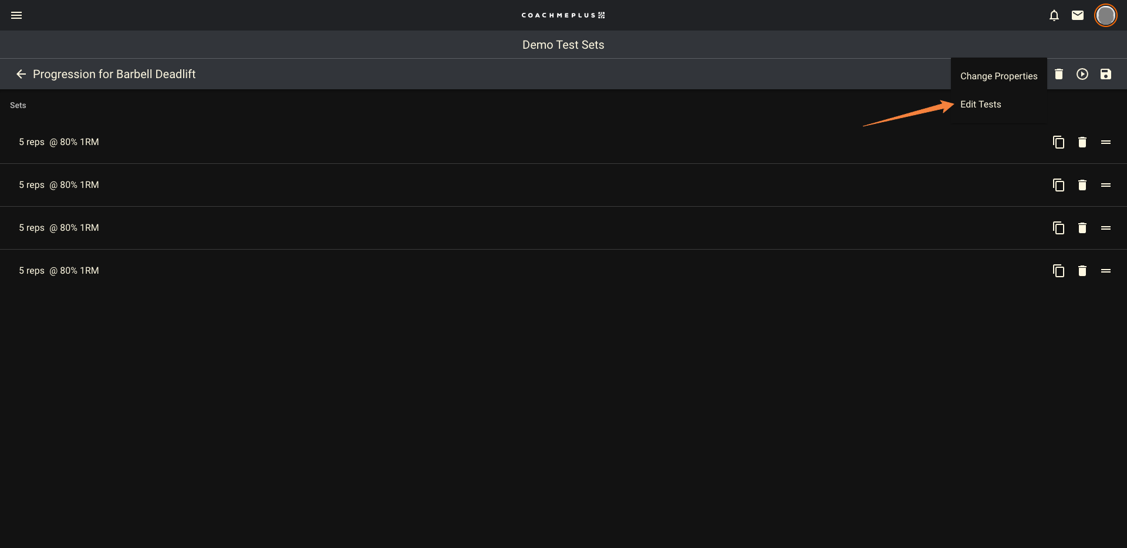The image size is (1127, 548).
Task: Open your profile avatar
Action: [1106, 15]
